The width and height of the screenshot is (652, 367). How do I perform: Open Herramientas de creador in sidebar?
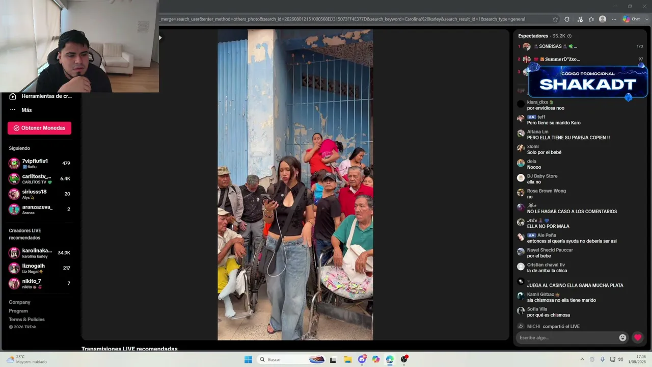coord(41,96)
